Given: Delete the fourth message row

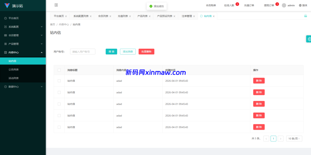Looking at the screenshot, I should (259, 115).
